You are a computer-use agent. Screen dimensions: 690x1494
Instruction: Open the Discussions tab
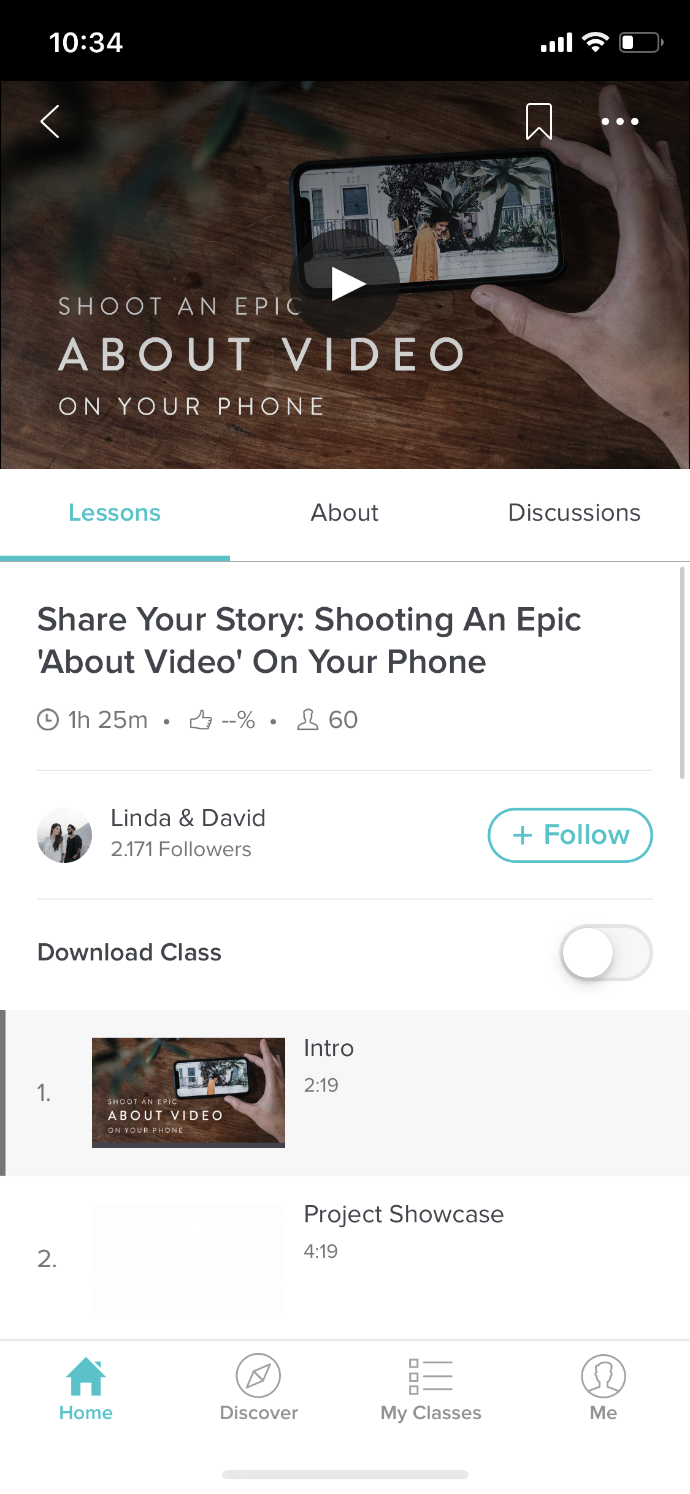(574, 513)
